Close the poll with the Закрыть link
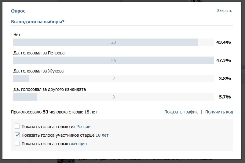Screen dimensions: 245x163 pyautogui.click(x=225, y=11)
